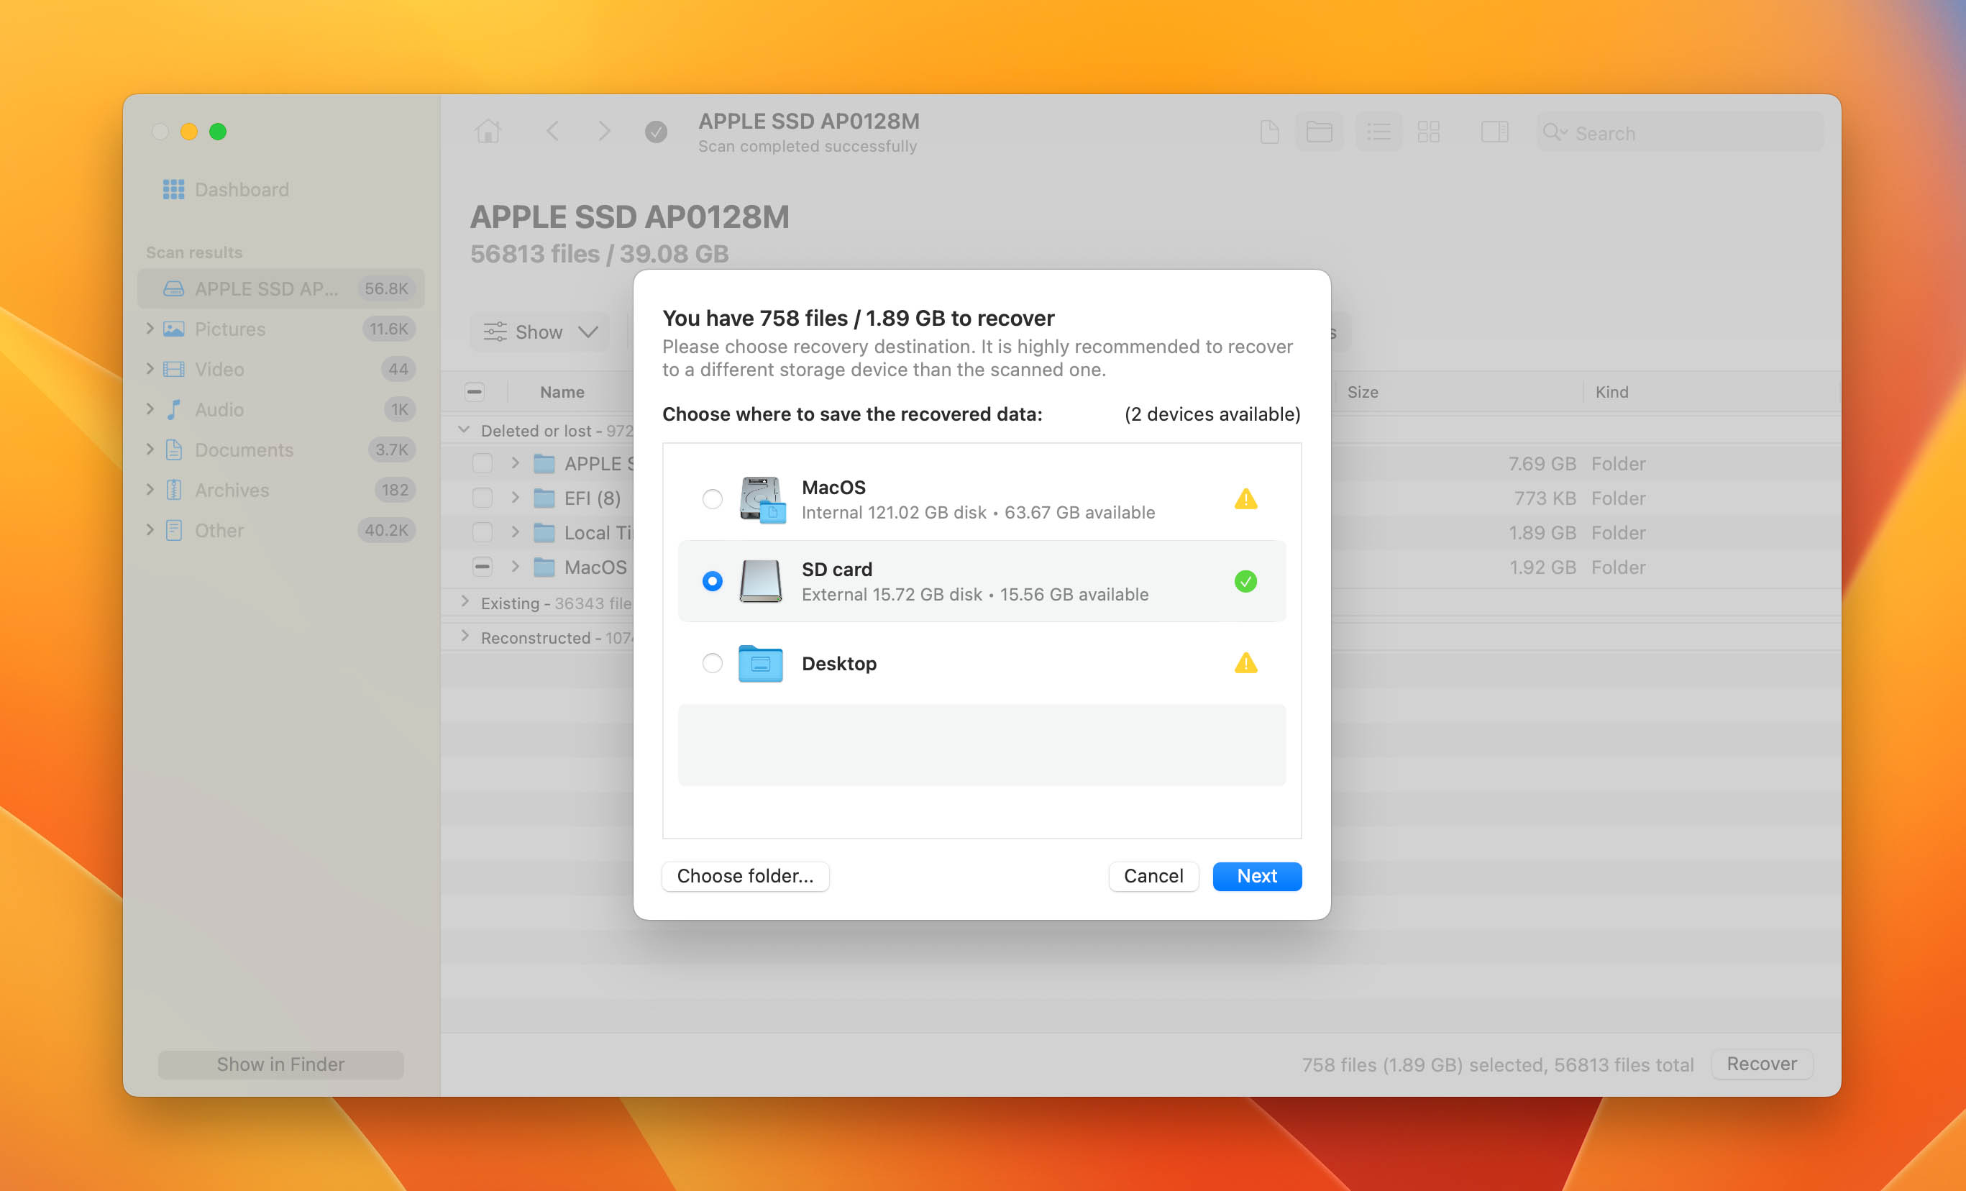Select the Archives category icon
This screenshot has height=1191, width=1966.
click(173, 489)
